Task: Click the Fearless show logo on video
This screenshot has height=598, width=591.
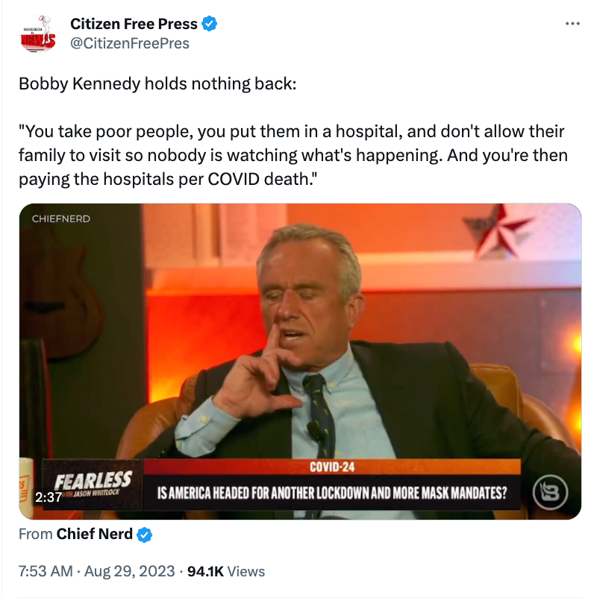Action: (93, 485)
